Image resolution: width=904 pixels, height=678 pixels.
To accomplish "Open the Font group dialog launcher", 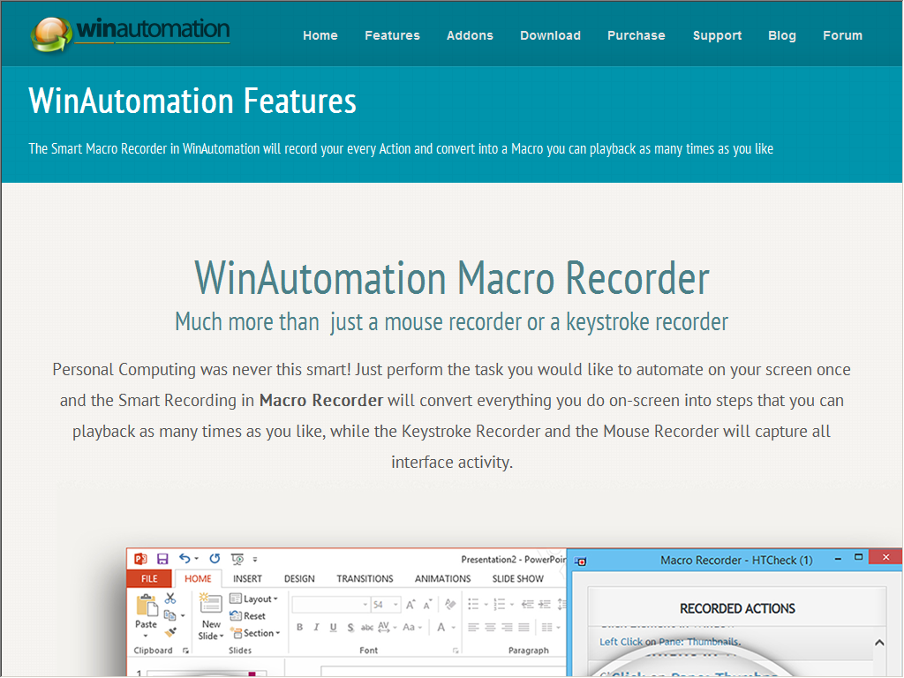I will (x=456, y=651).
